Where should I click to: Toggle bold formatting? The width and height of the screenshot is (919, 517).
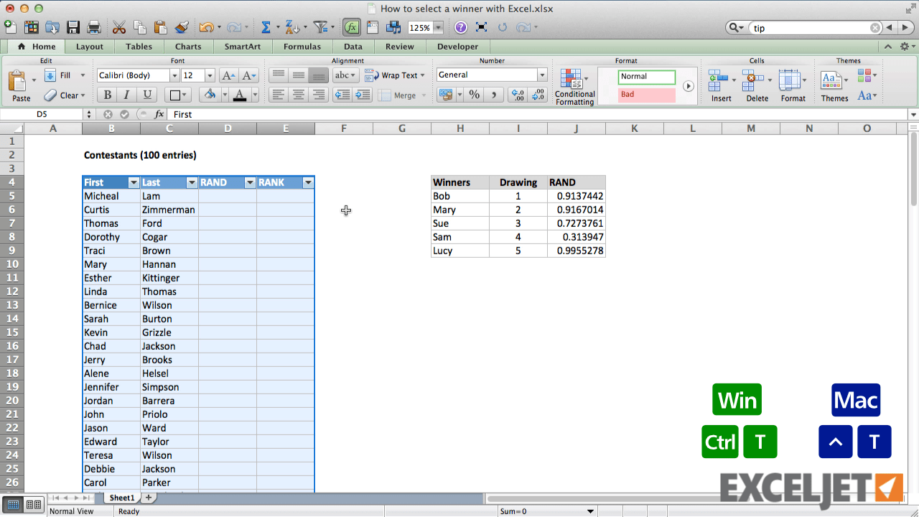coord(106,94)
